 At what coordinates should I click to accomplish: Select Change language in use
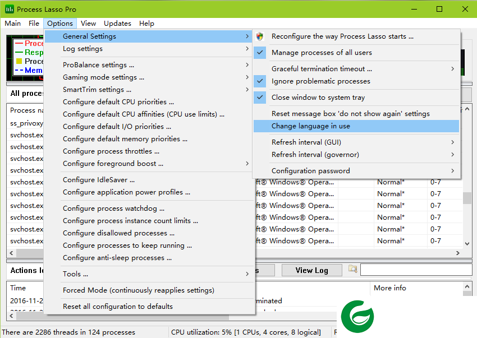tap(356, 126)
